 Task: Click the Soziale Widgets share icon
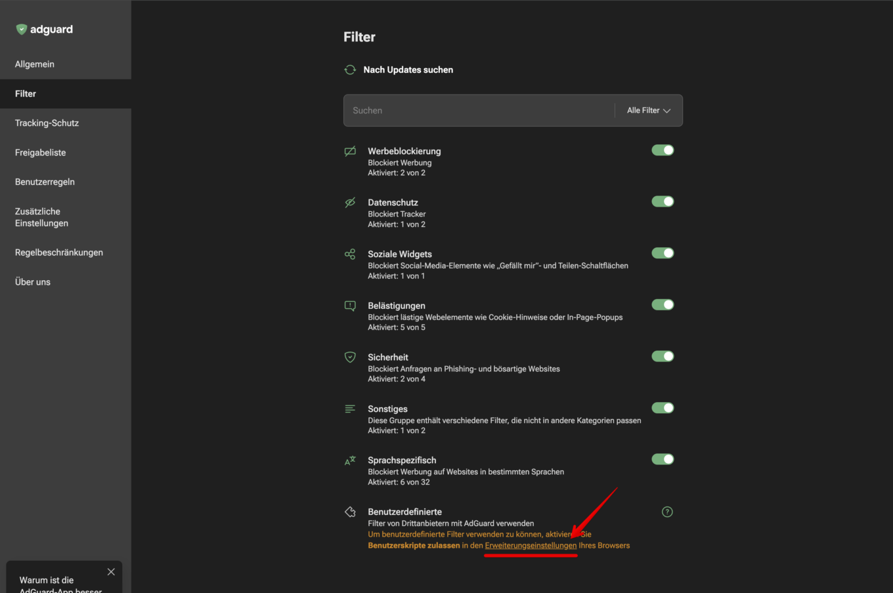350,255
